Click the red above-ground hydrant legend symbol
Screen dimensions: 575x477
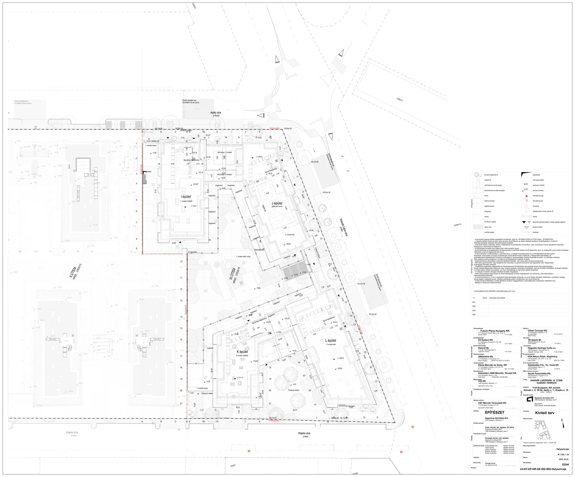(526, 195)
